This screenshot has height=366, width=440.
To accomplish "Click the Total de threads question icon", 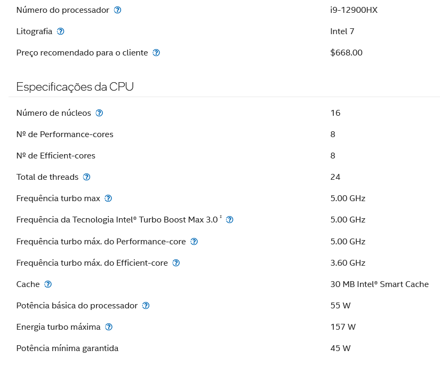I will (x=87, y=177).
